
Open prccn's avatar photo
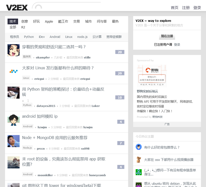point(14,141)
